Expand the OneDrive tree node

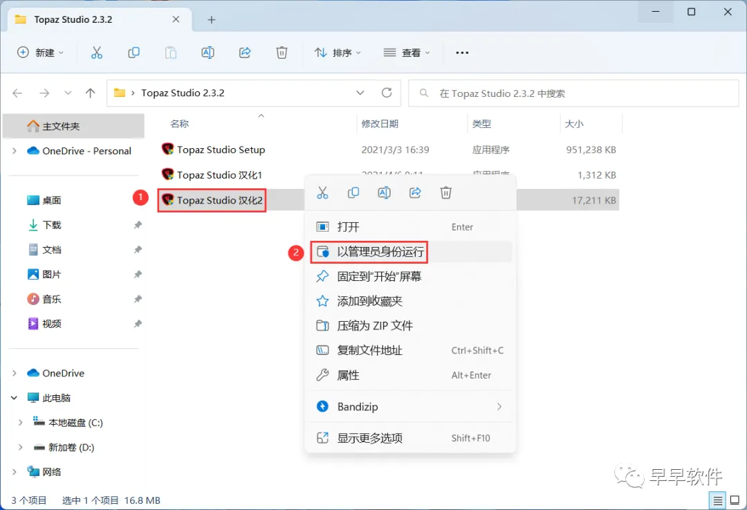point(15,373)
